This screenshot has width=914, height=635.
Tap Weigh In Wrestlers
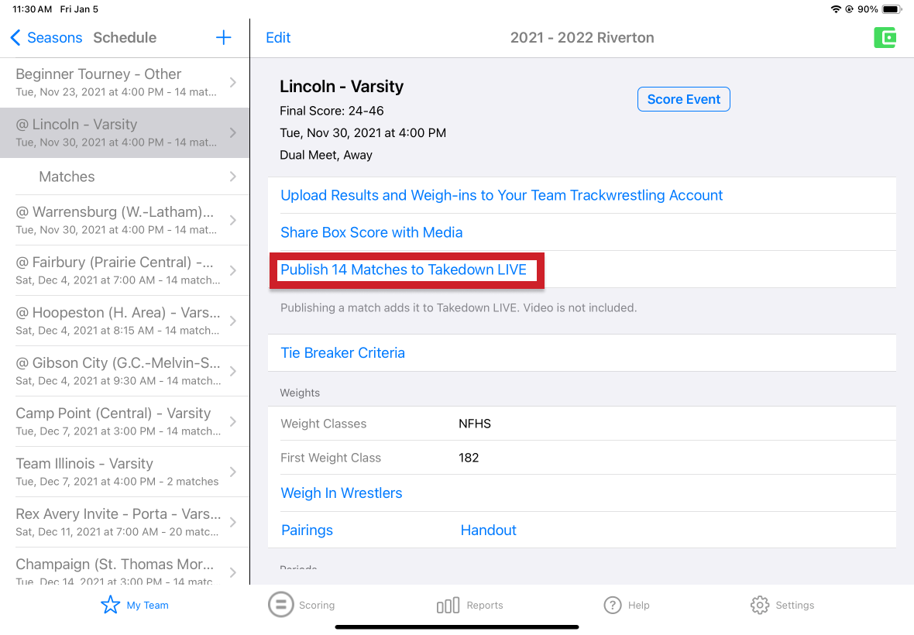[342, 493]
